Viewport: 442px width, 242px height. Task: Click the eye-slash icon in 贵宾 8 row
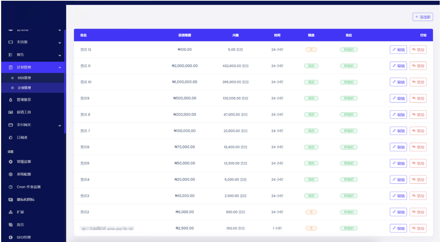click(x=414, y=114)
